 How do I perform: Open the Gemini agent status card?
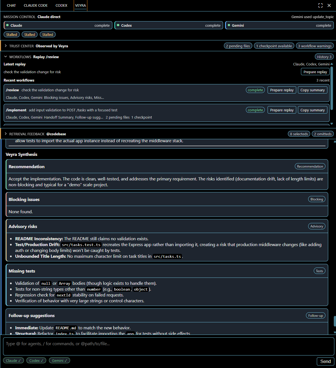click(279, 25)
